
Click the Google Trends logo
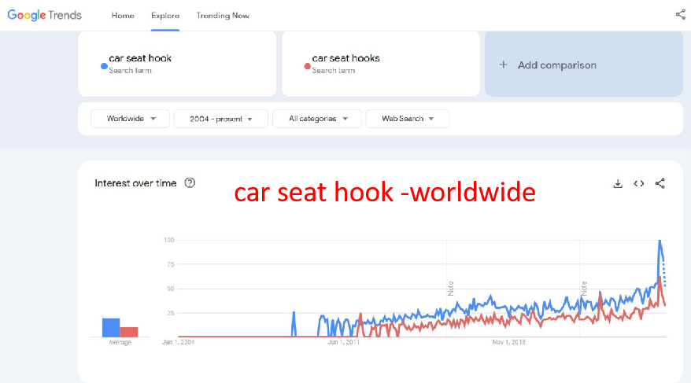point(45,15)
